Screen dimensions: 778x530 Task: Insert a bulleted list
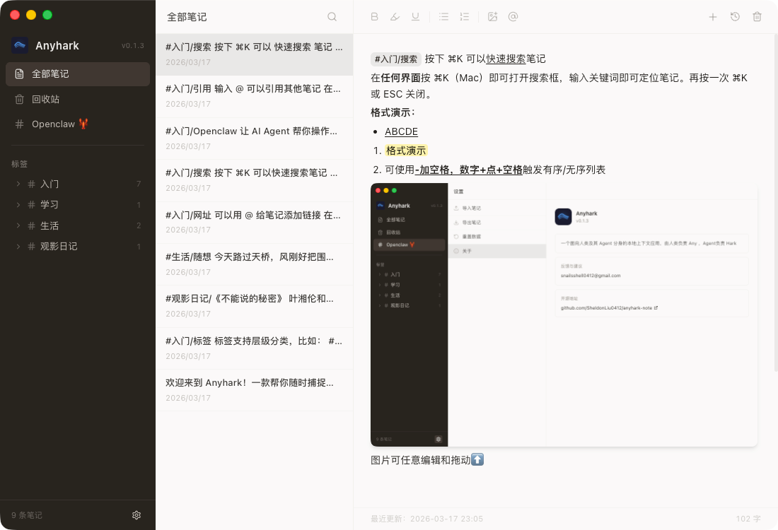coord(443,17)
